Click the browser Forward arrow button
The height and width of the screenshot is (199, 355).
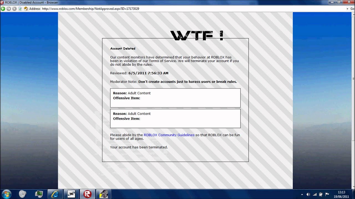pyautogui.click(x=9, y=9)
